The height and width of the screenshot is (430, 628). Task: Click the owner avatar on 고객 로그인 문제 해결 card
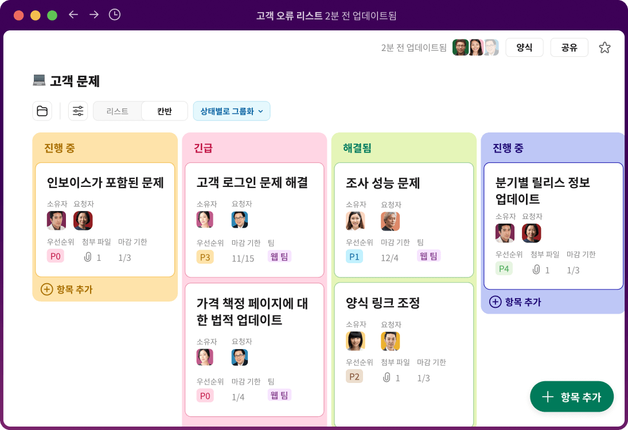tap(204, 219)
